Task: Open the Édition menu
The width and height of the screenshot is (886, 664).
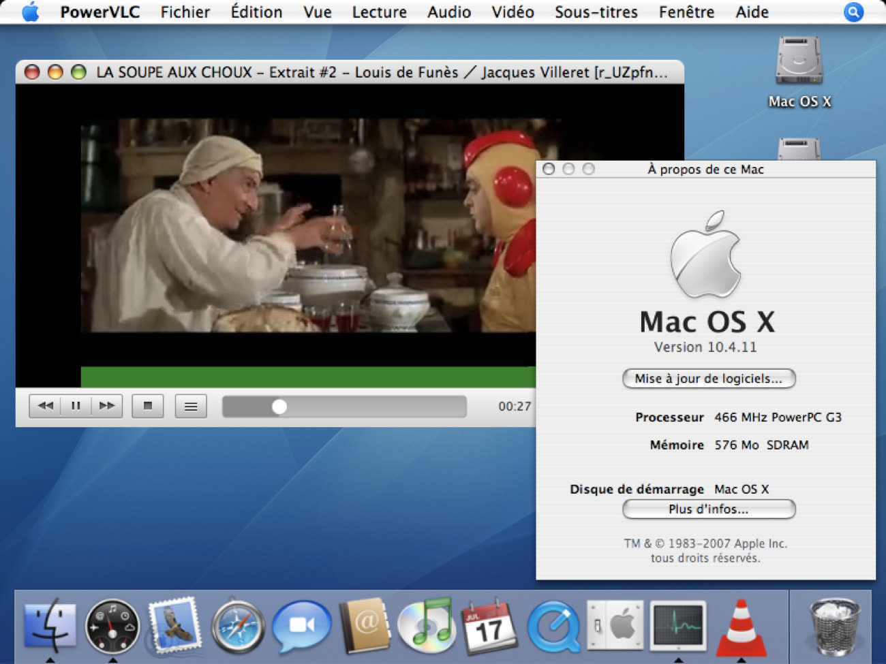Action: (x=256, y=12)
